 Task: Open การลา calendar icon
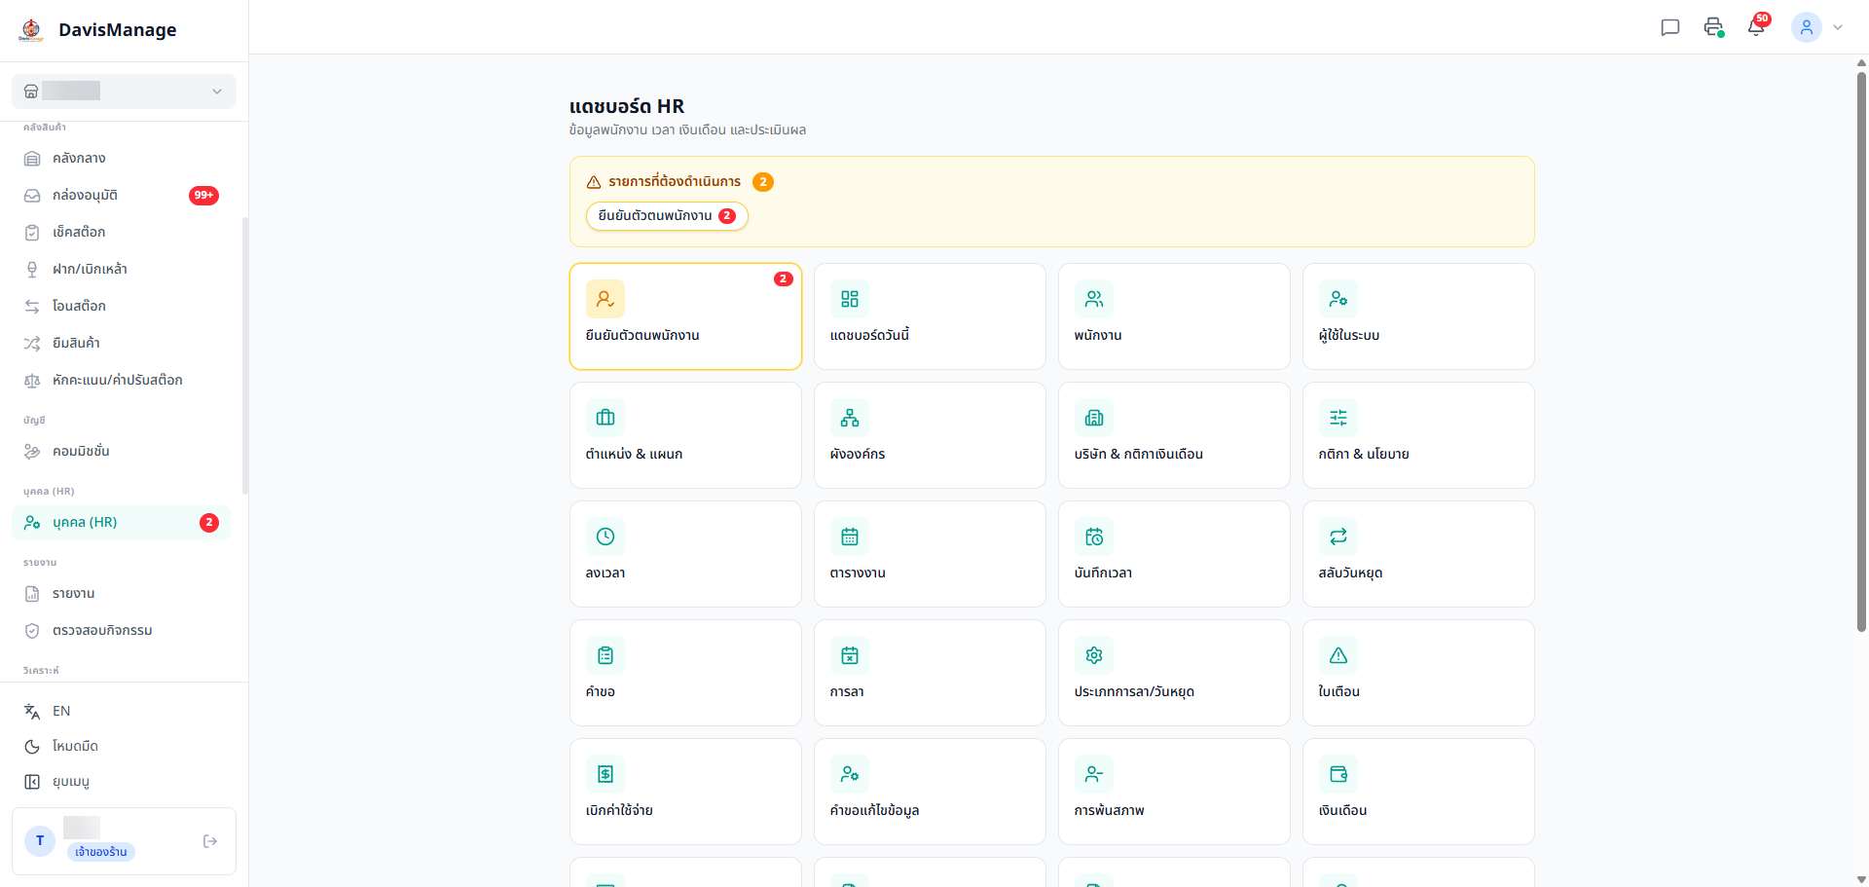pyautogui.click(x=850, y=655)
